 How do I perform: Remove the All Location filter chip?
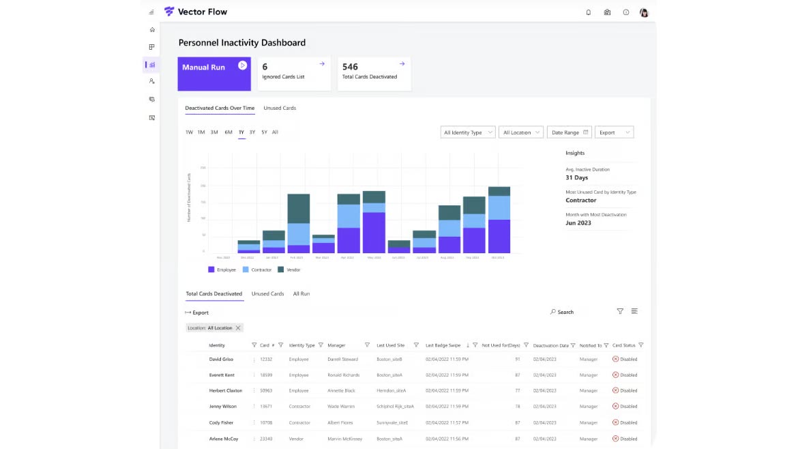pos(238,328)
